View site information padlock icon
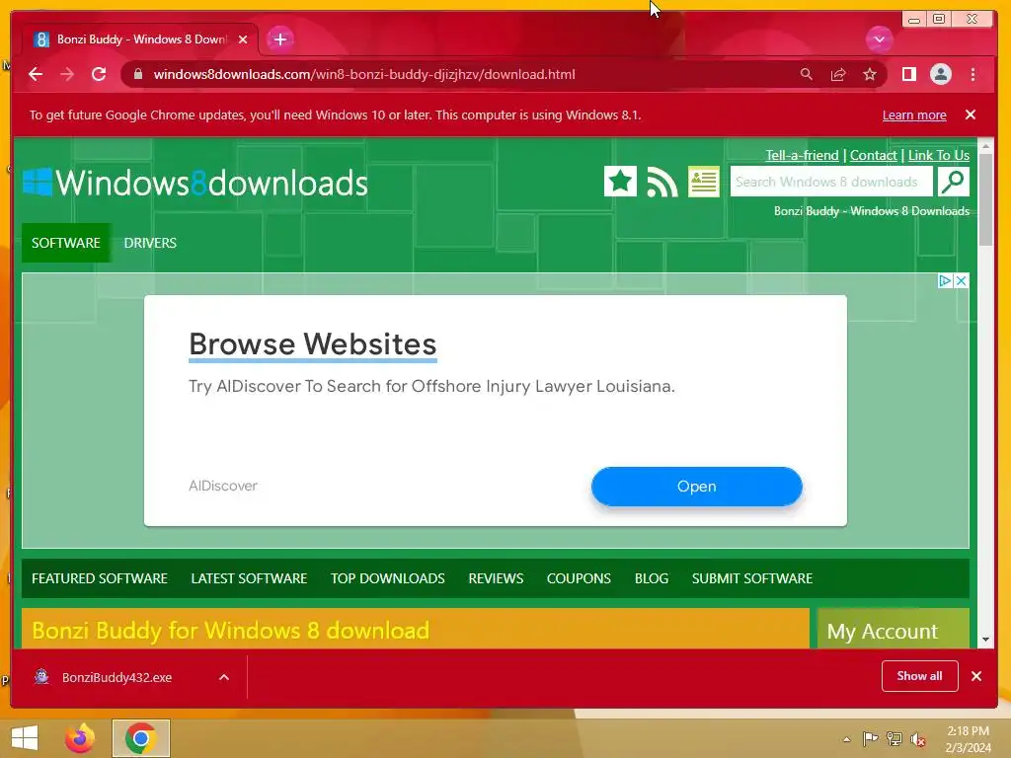This screenshot has height=758, width=1011. tap(137, 74)
